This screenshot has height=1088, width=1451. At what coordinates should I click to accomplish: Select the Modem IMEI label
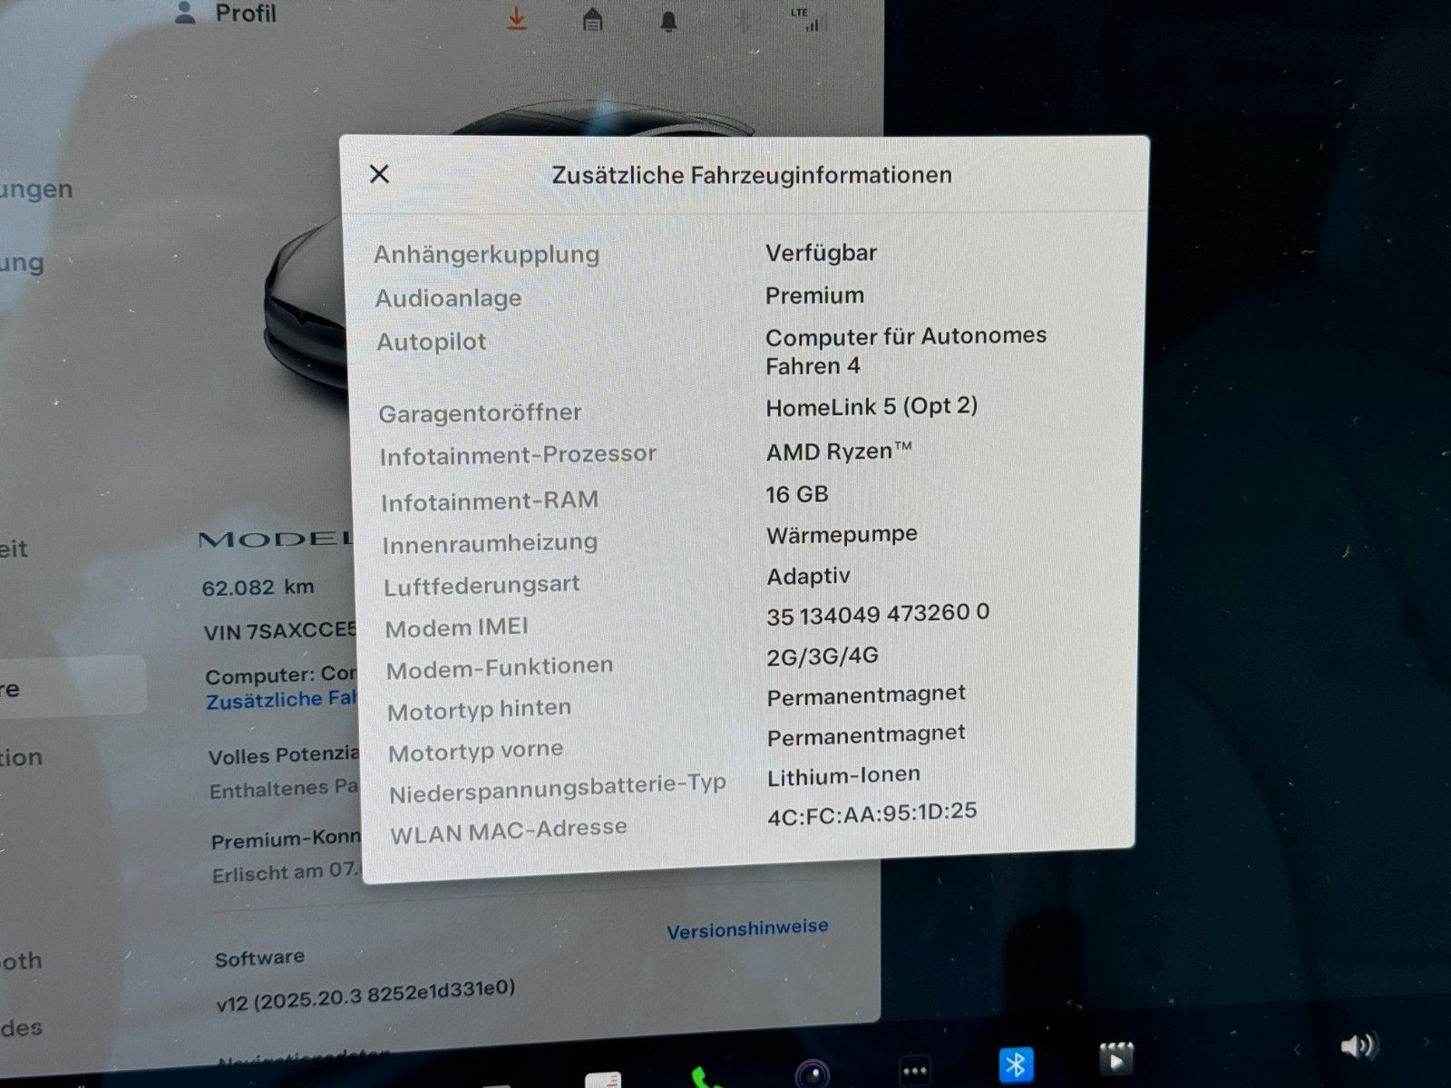[x=456, y=627]
